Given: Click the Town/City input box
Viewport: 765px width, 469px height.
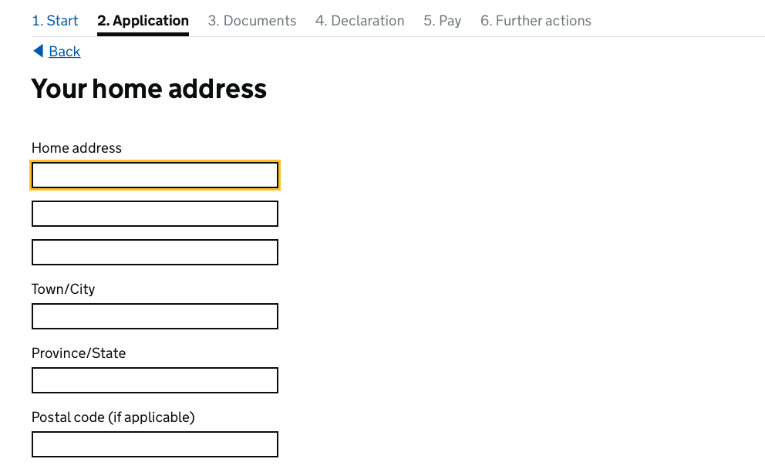Looking at the screenshot, I should [155, 316].
